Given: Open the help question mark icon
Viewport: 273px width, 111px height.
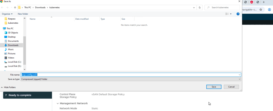Looking at the screenshot, I should point(238,14).
